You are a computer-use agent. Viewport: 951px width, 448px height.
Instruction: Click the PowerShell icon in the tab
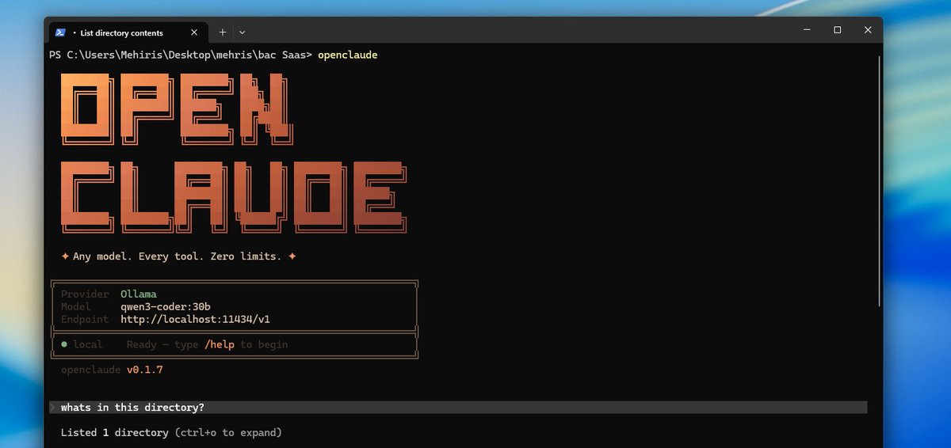pos(60,32)
